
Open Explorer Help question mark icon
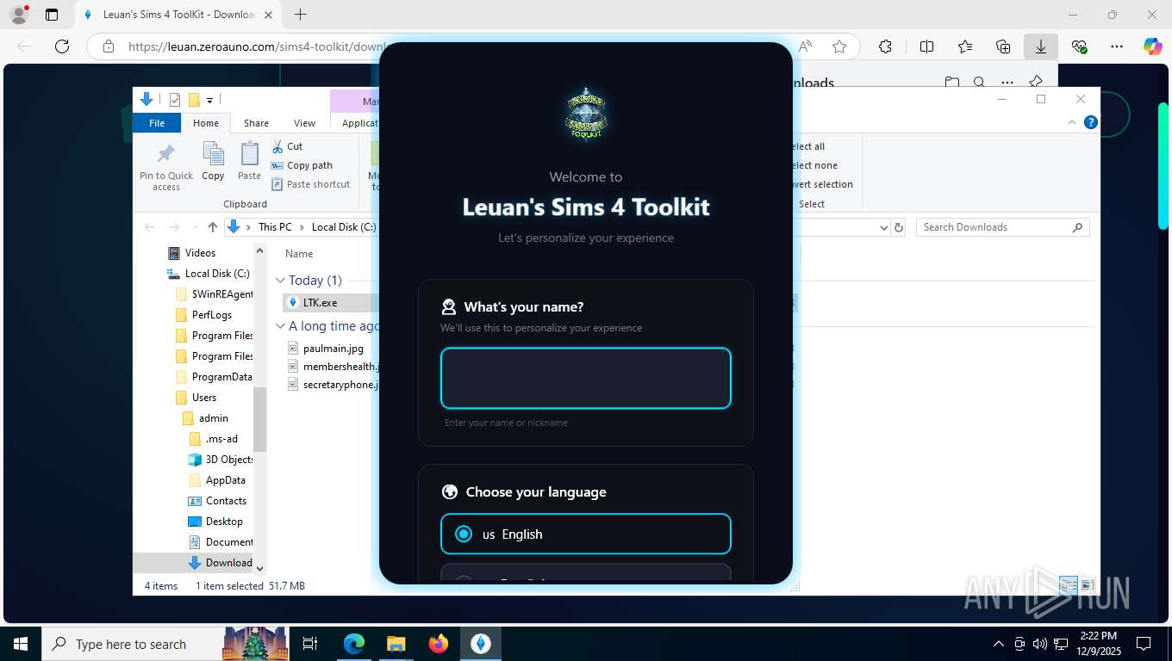(1090, 122)
